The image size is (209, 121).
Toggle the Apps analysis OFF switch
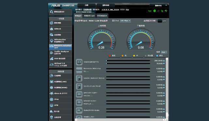[162, 21]
